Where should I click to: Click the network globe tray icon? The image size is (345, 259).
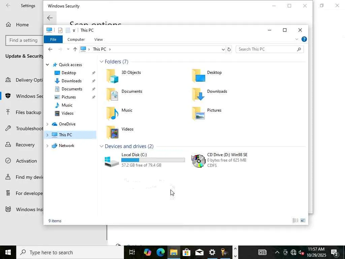[293, 252]
